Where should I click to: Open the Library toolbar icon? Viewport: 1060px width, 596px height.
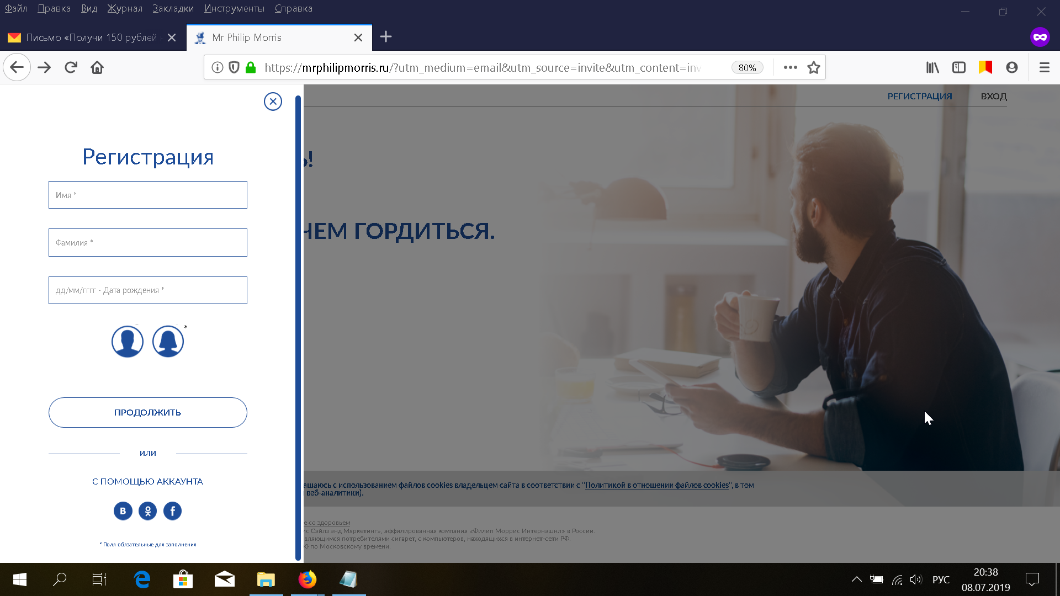click(x=932, y=67)
